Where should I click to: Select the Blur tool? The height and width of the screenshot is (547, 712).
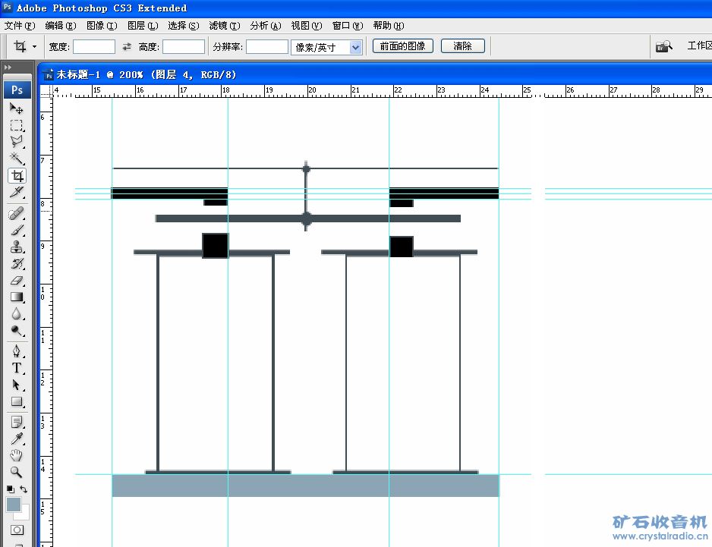coord(17,314)
